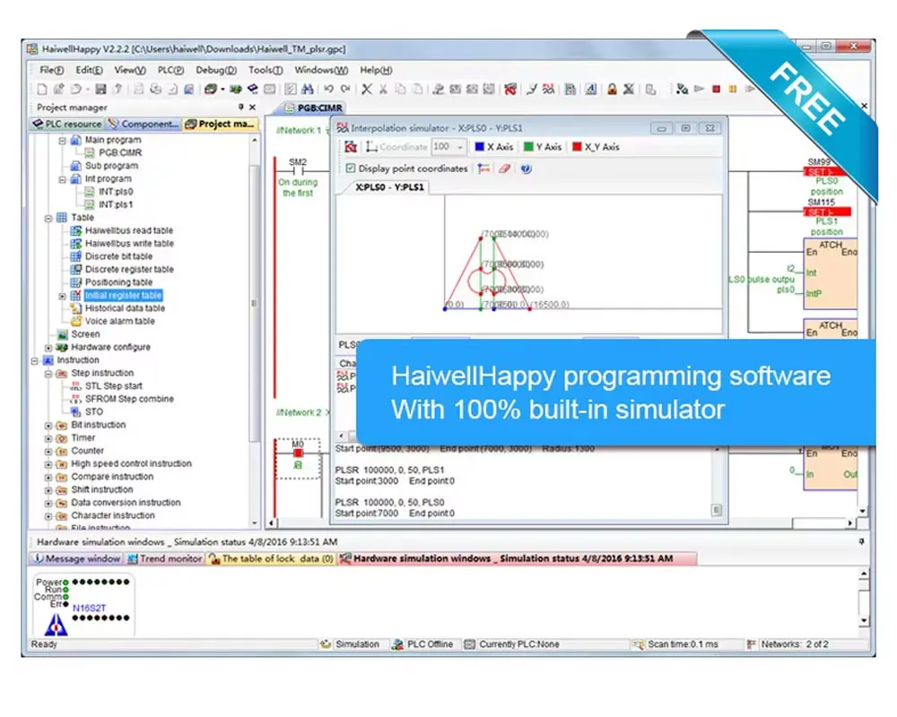897x717 pixels.
Task: Open the File(F) menu
Action: point(51,70)
